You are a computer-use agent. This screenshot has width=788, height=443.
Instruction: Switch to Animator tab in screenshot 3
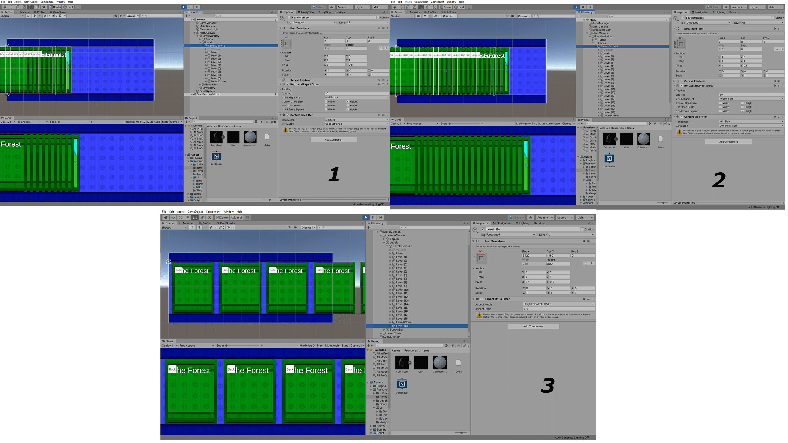click(186, 223)
